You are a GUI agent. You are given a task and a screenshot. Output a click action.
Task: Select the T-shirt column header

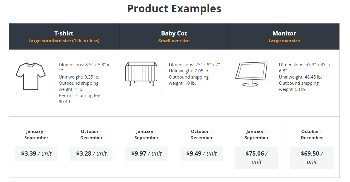click(x=64, y=36)
